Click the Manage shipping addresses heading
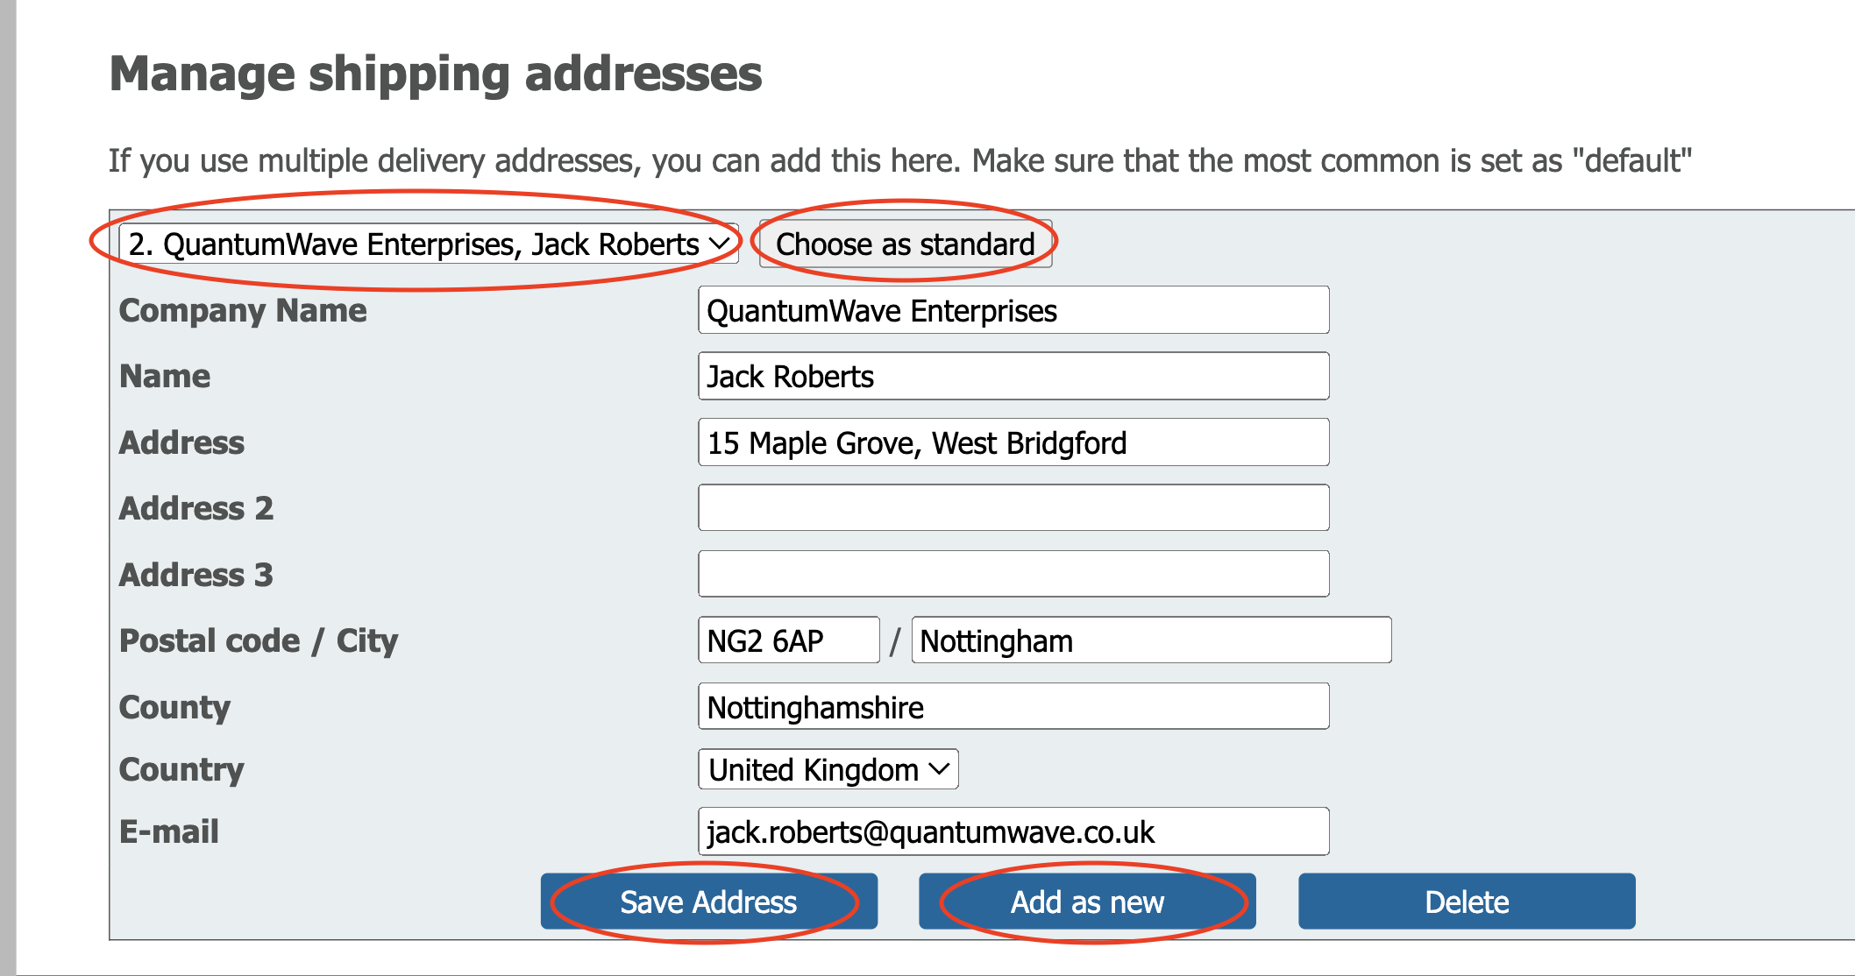Image resolution: width=1855 pixels, height=976 pixels. 436,74
